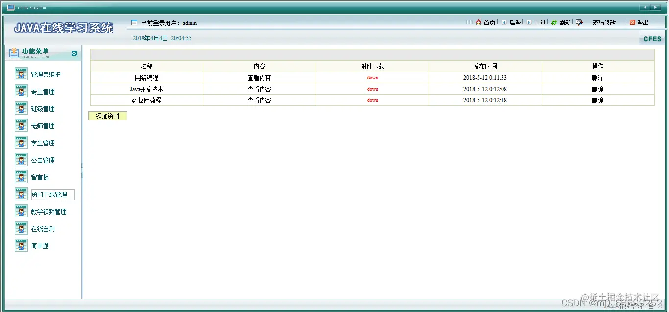Click the forward arrow icon beside 前进
669x312 pixels.
click(529, 23)
